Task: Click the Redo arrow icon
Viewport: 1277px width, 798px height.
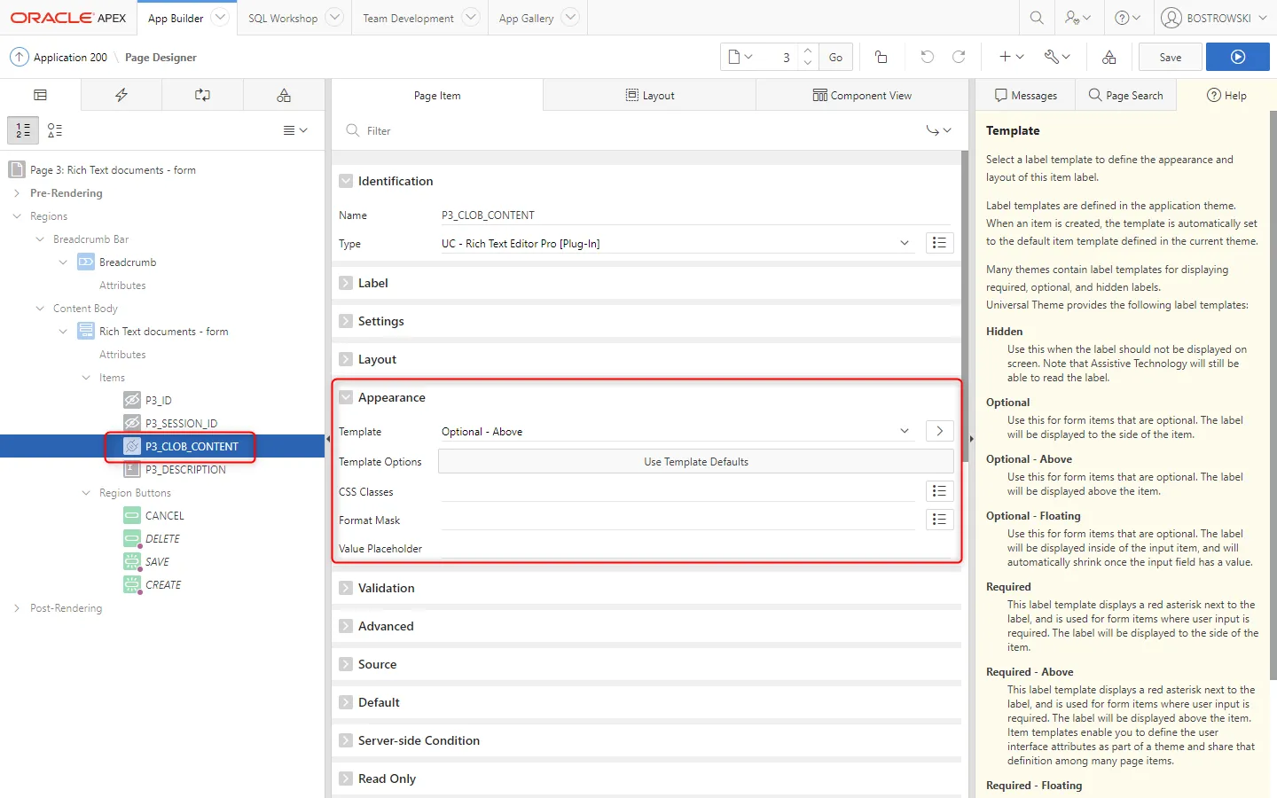Action: click(959, 57)
